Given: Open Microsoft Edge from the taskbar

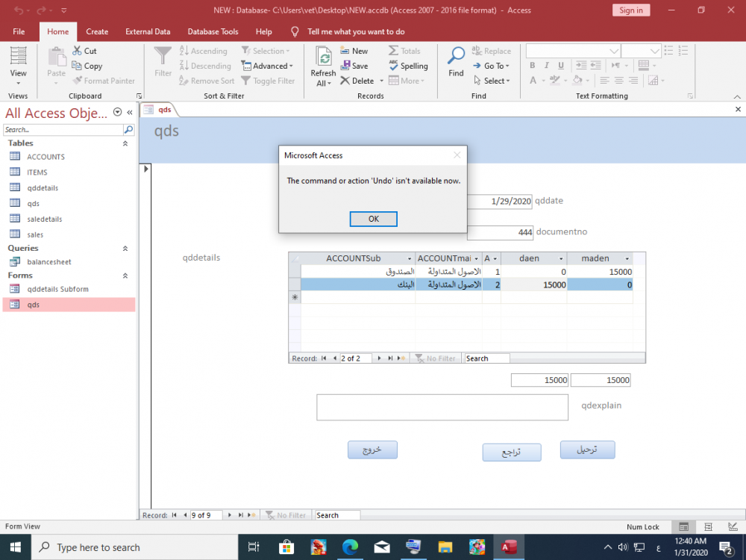Looking at the screenshot, I should point(350,547).
